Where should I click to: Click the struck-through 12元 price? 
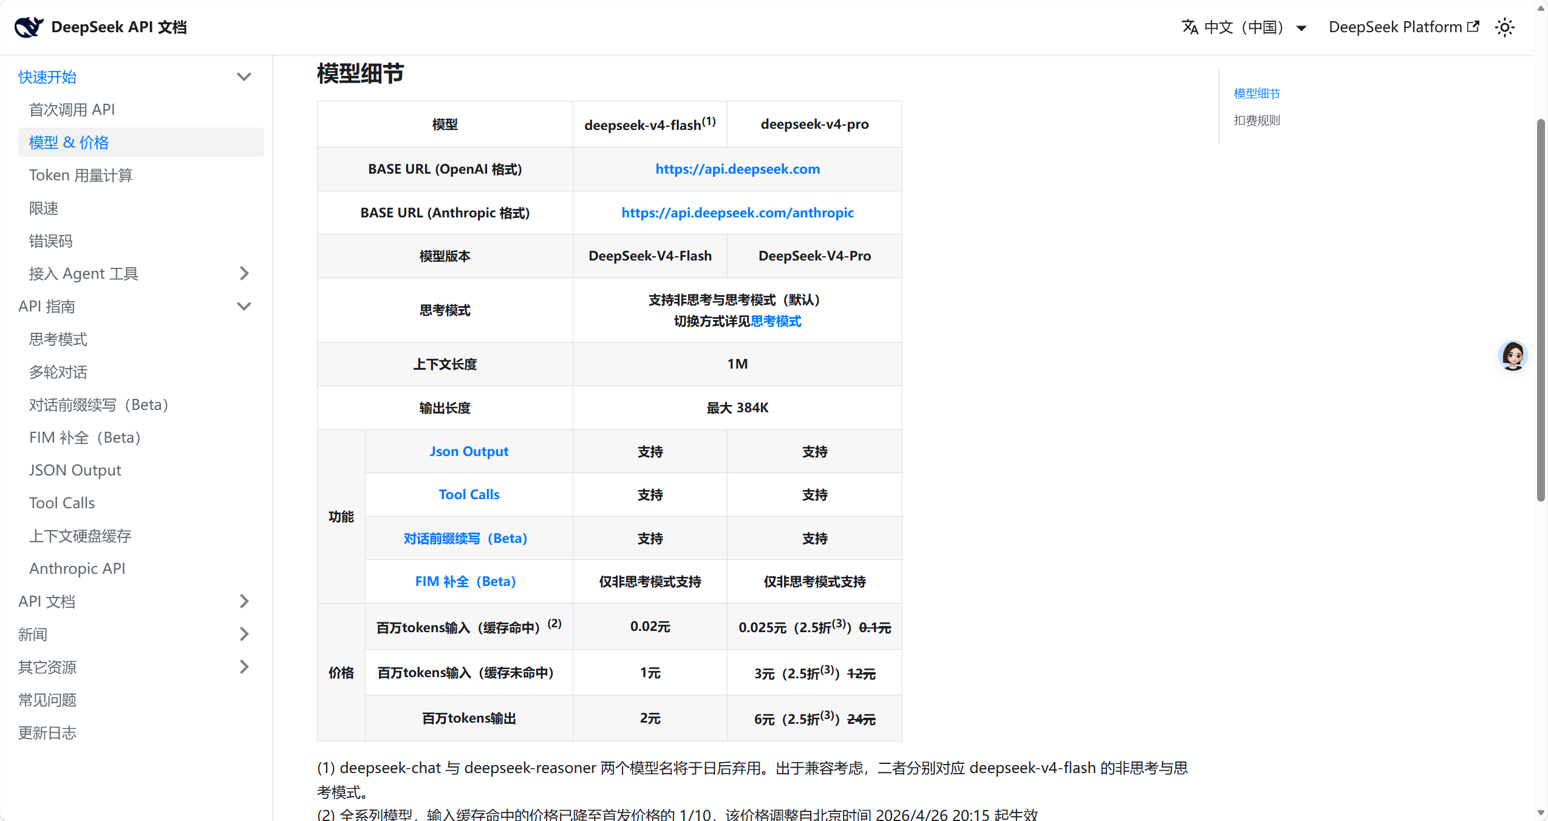pos(861,673)
